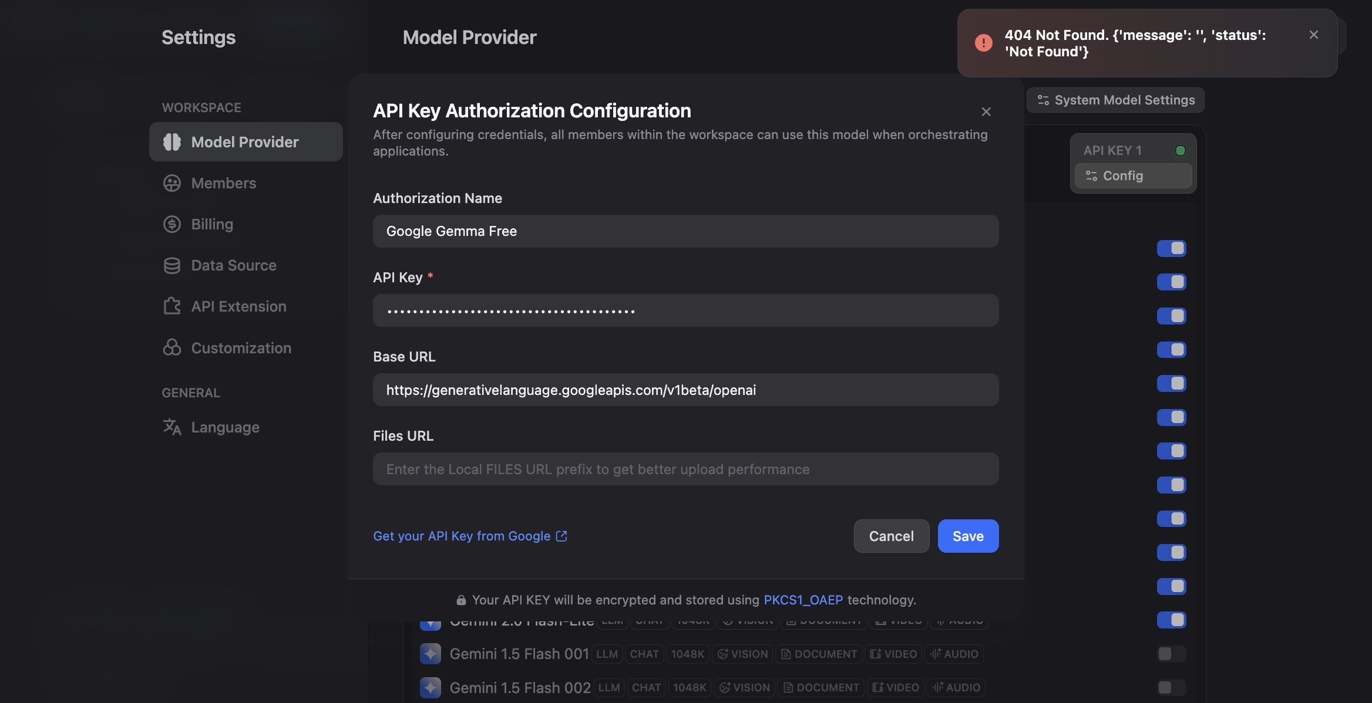The width and height of the screenshot is (1372, 703).
Task: Open the Members settings section
Action: tap(223, 183)
